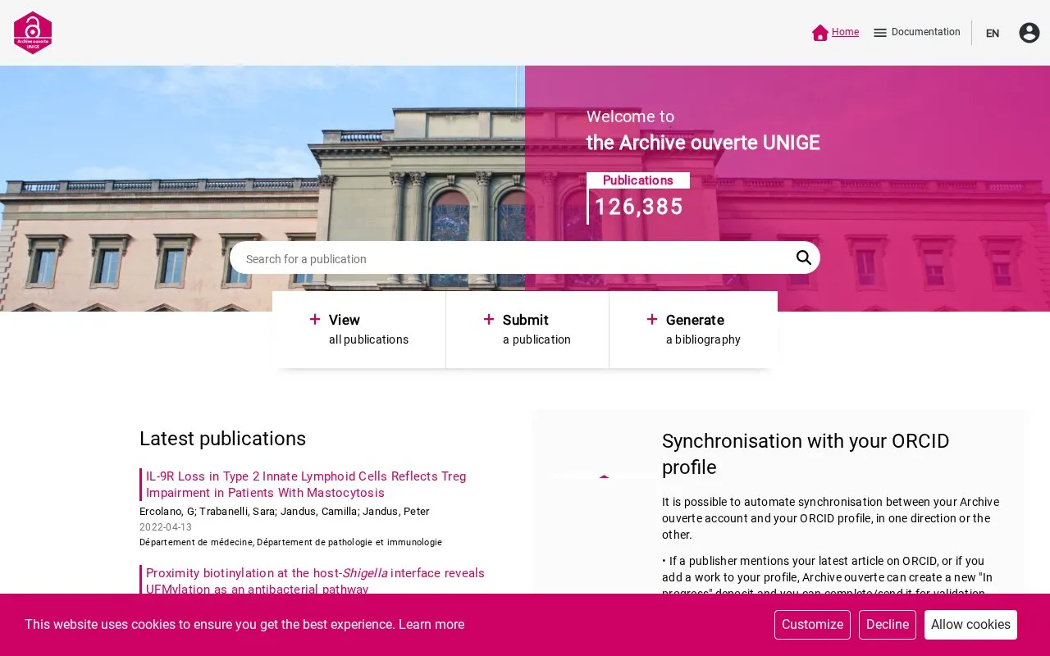Click the Learn more cookie link

tap(431, 624)
